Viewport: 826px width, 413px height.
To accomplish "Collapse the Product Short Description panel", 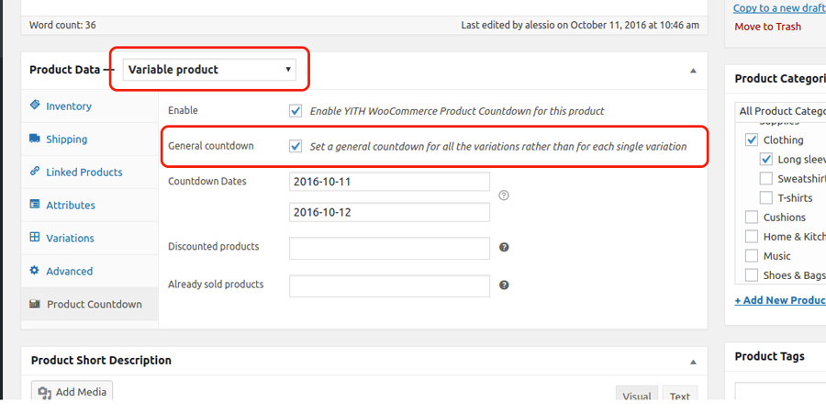I will [693, 362].
